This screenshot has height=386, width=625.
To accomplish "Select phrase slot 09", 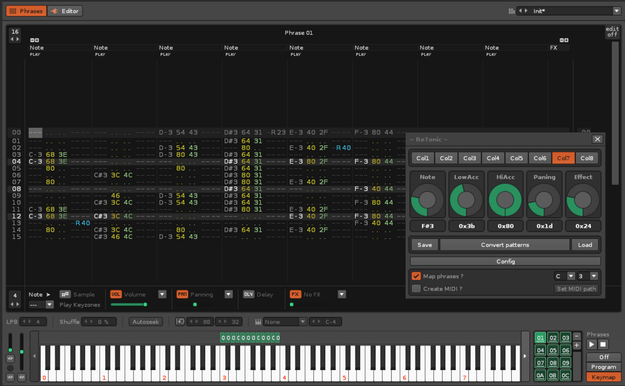I will pos(565,363).
